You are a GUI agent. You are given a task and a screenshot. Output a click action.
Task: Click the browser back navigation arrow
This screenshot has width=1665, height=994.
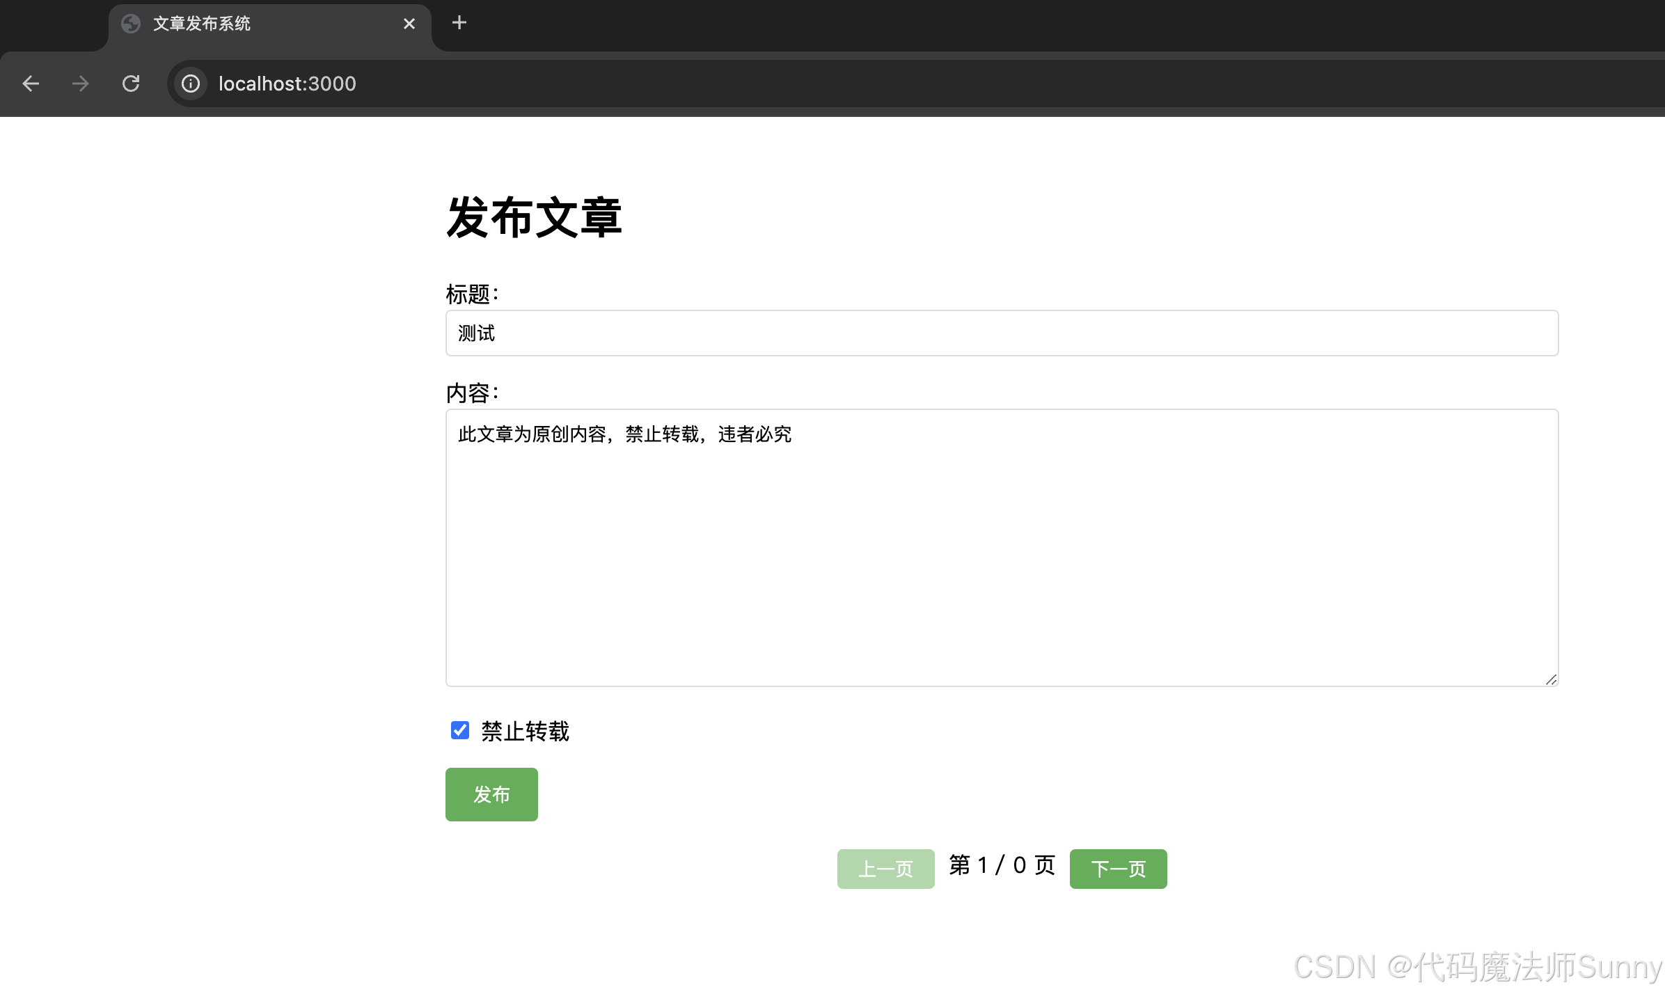point(31,84)
